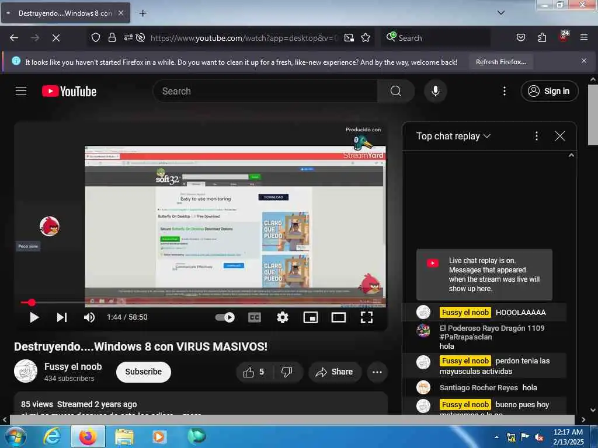Focus the Firefox Search box
The width and height of the screenshot is (598, 448).
[x=437, y=38]
